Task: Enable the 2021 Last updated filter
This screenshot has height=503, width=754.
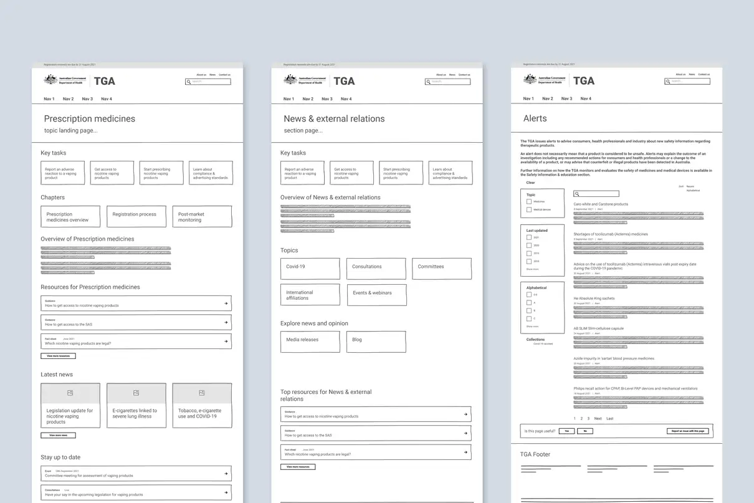Action: click(x=528, y=238)
